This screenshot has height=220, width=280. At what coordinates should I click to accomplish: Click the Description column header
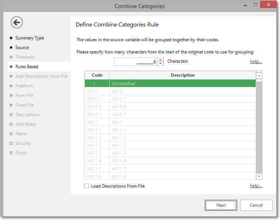click(183, 75)
